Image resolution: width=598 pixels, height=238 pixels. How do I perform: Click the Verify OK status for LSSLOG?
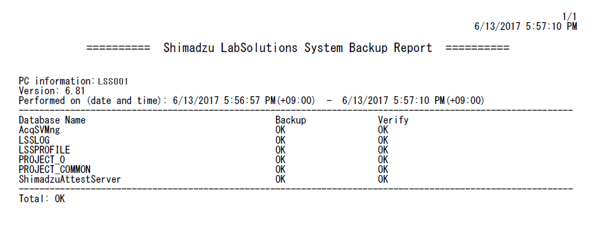coord(383,140)
